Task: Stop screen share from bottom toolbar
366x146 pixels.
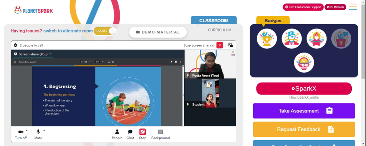Action: click(x=143, y=134)
